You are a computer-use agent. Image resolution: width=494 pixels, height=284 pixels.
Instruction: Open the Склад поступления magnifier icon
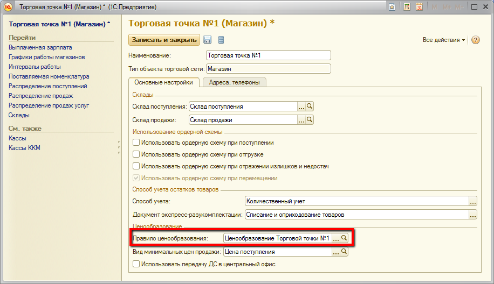point(310,106)
